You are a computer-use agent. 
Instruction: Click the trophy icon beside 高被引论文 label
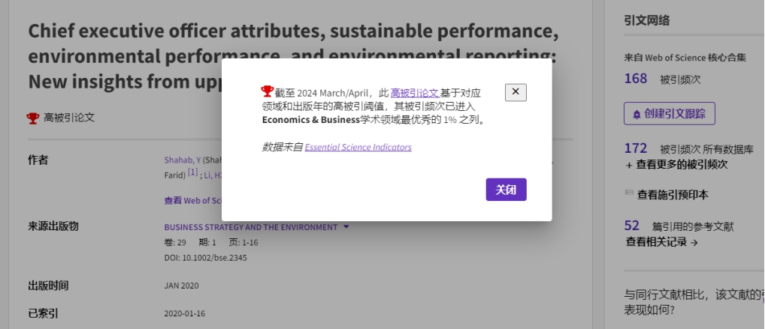point(32,118)
